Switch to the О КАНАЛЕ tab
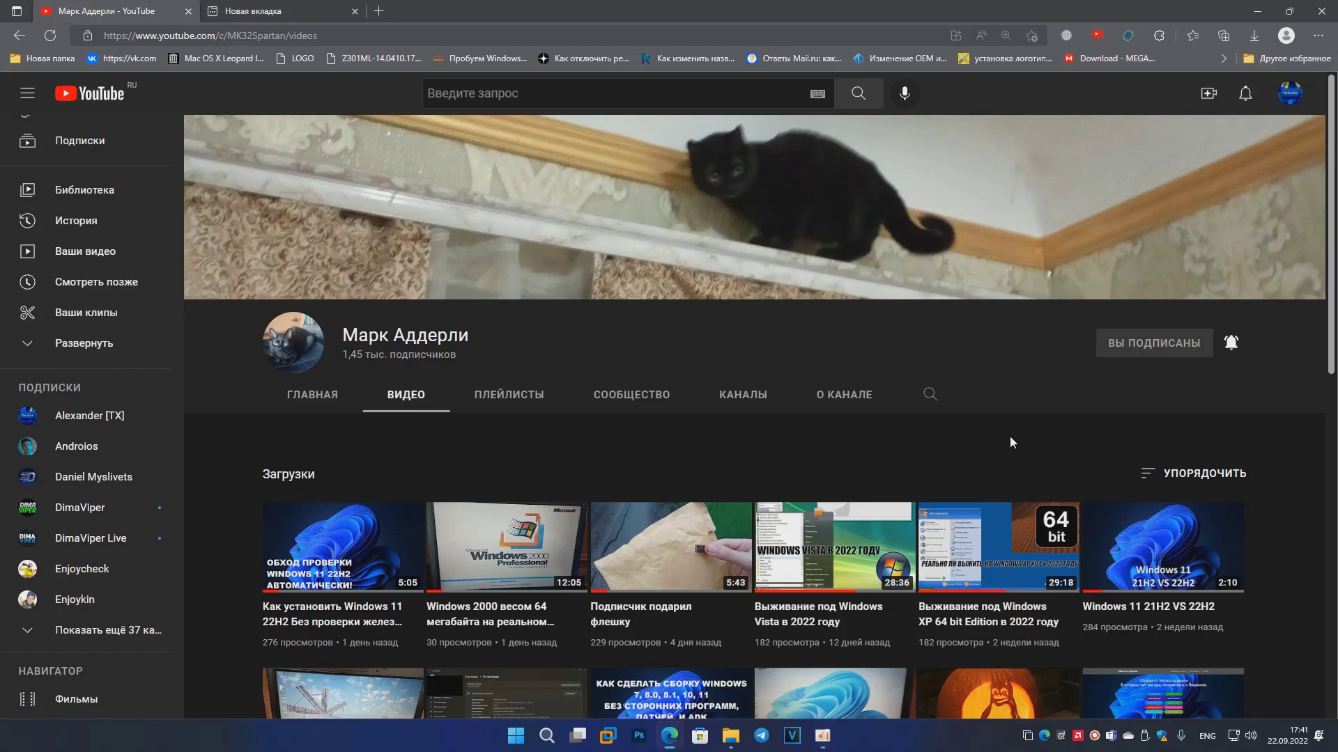The image size is (1338, 752). coord(844,395)
